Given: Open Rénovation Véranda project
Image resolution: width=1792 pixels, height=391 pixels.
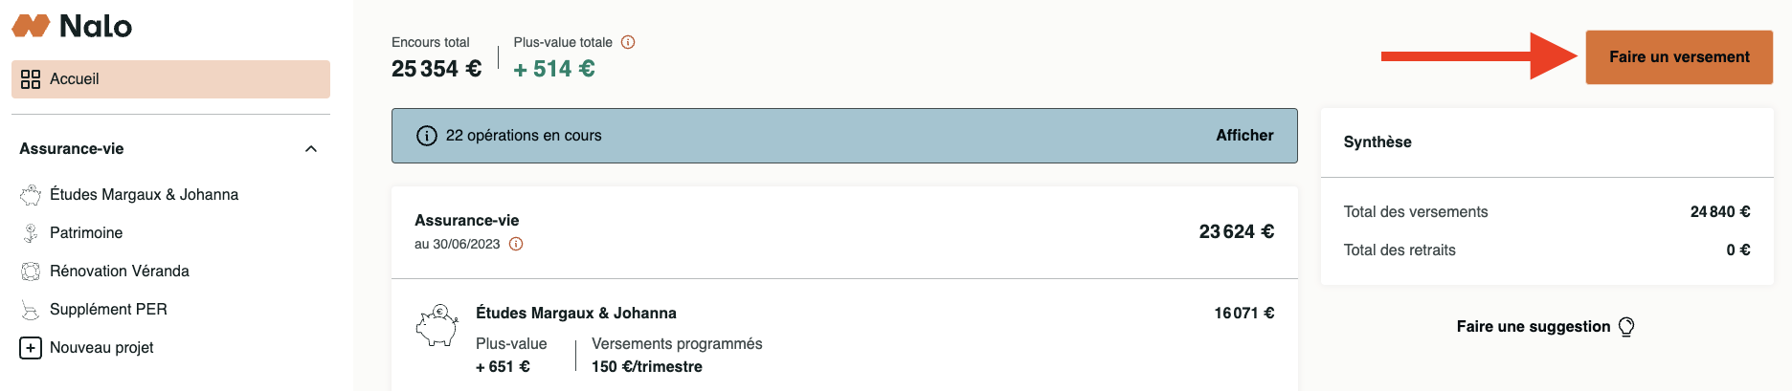Looking at the screenshot, I should pyautogui.click(x=120, y=272).
